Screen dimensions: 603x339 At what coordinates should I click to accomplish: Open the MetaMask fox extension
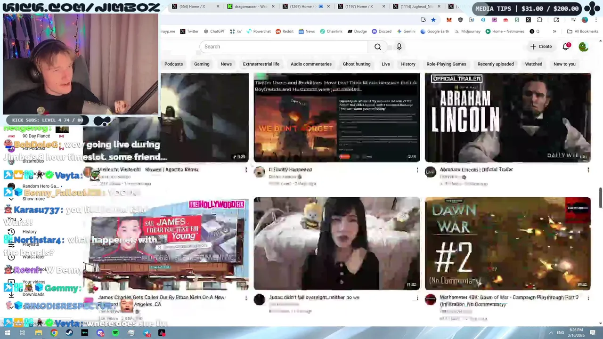pos(449,20)
